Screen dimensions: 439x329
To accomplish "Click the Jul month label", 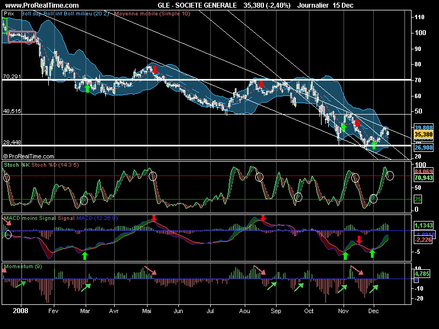I will [x=210, y=311].
